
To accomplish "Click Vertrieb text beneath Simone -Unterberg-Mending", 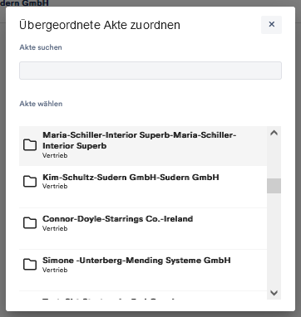I will 55,270.
